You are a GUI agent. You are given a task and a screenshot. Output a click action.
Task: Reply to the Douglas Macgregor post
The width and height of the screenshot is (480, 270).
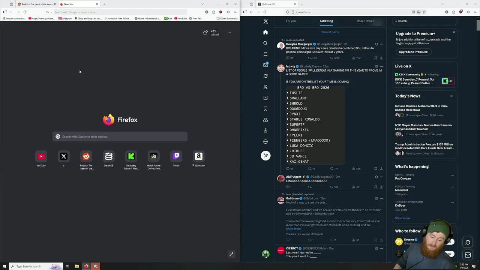click(288, 58)
